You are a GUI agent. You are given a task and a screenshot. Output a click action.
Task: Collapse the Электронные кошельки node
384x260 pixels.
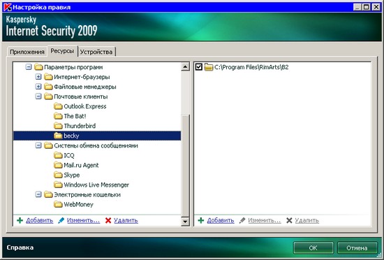coord(38,194)
